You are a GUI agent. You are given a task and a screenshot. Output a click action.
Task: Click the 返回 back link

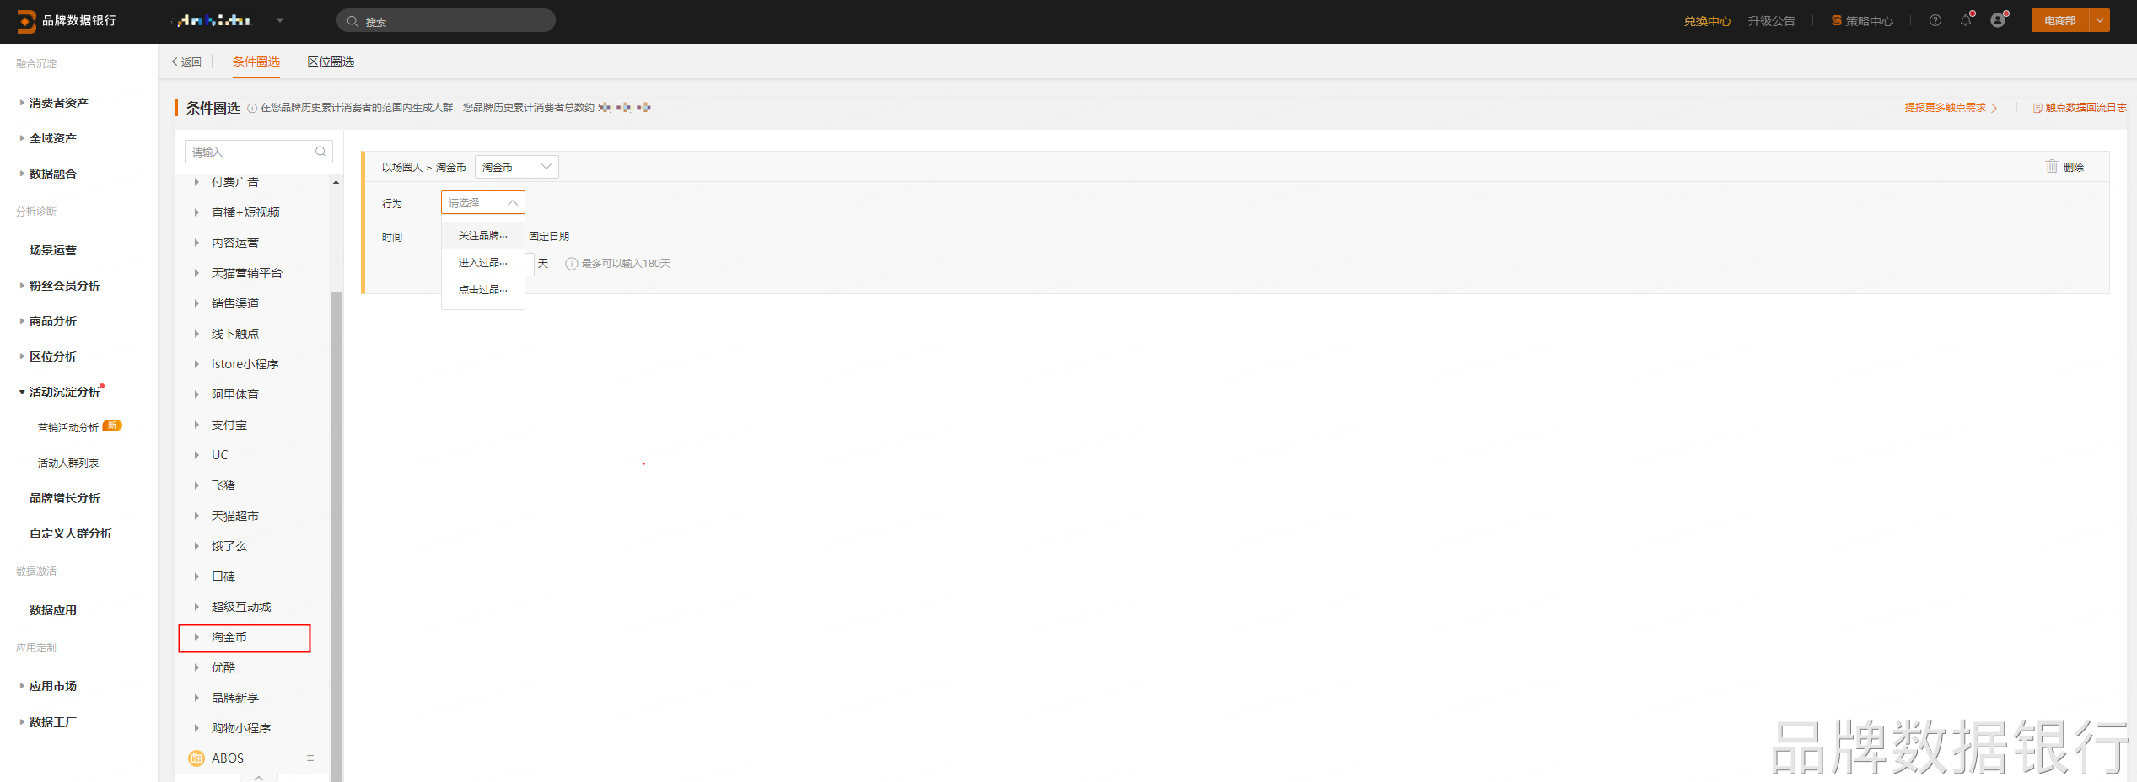[186, 62]
